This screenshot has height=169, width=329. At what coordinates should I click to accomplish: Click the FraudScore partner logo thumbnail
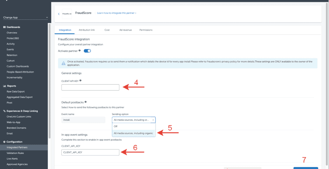click(x=67, y=14)
